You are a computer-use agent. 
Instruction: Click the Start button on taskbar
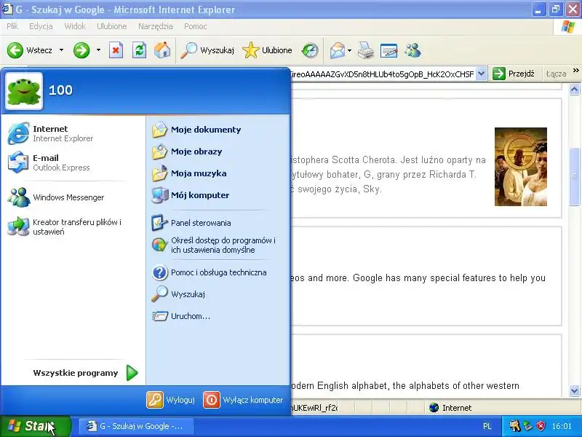(x=35, y=426)
